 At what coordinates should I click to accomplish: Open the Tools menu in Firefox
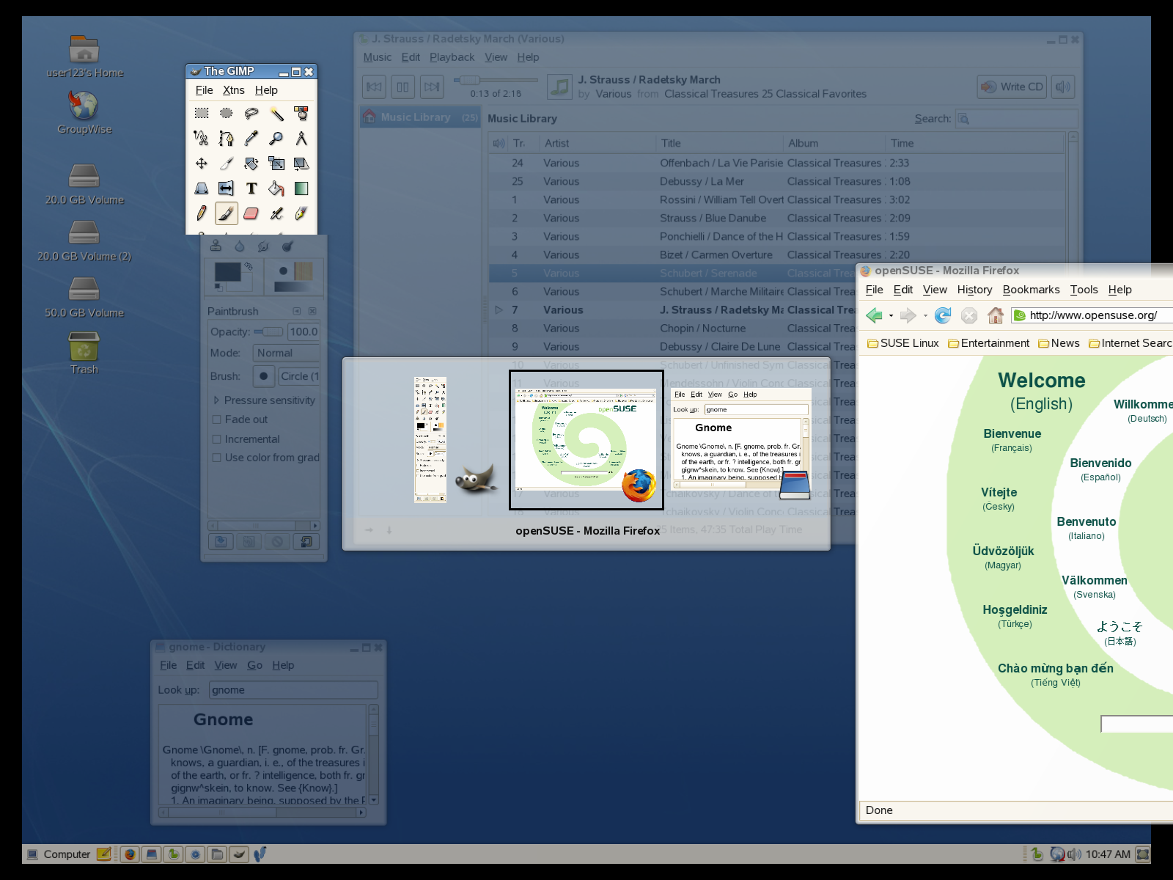pos(1084,290)
